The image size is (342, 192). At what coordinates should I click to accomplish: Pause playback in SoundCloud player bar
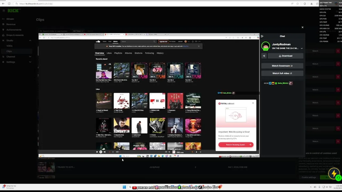tap(101, 152)
